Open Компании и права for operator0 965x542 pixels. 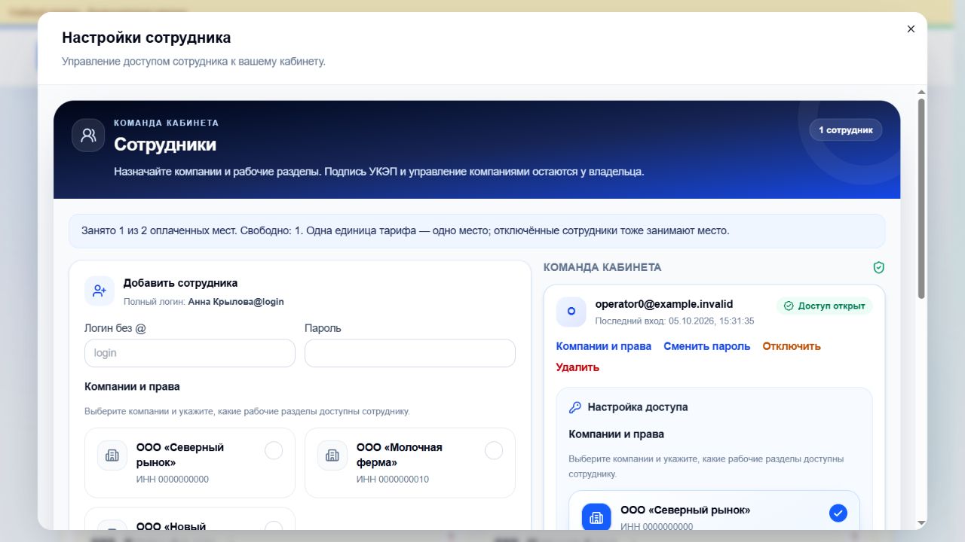point(604,346)
